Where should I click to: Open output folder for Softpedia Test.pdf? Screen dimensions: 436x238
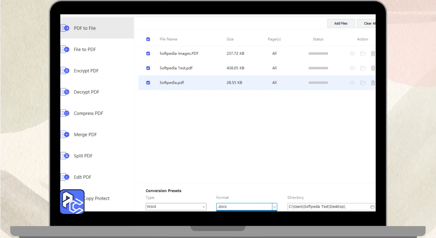pos(363,68)
